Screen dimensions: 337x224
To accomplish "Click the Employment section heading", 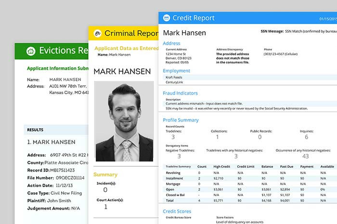I will (176, 71).
